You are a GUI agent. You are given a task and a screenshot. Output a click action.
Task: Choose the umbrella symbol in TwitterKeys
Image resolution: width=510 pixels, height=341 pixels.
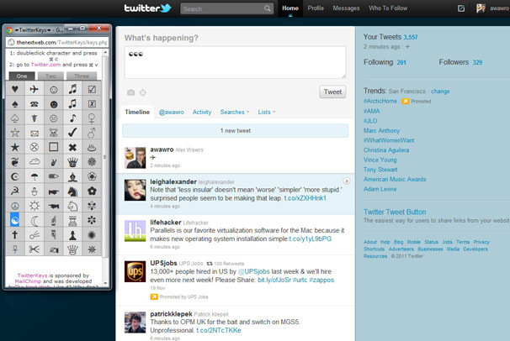click(x=35, y=176)
